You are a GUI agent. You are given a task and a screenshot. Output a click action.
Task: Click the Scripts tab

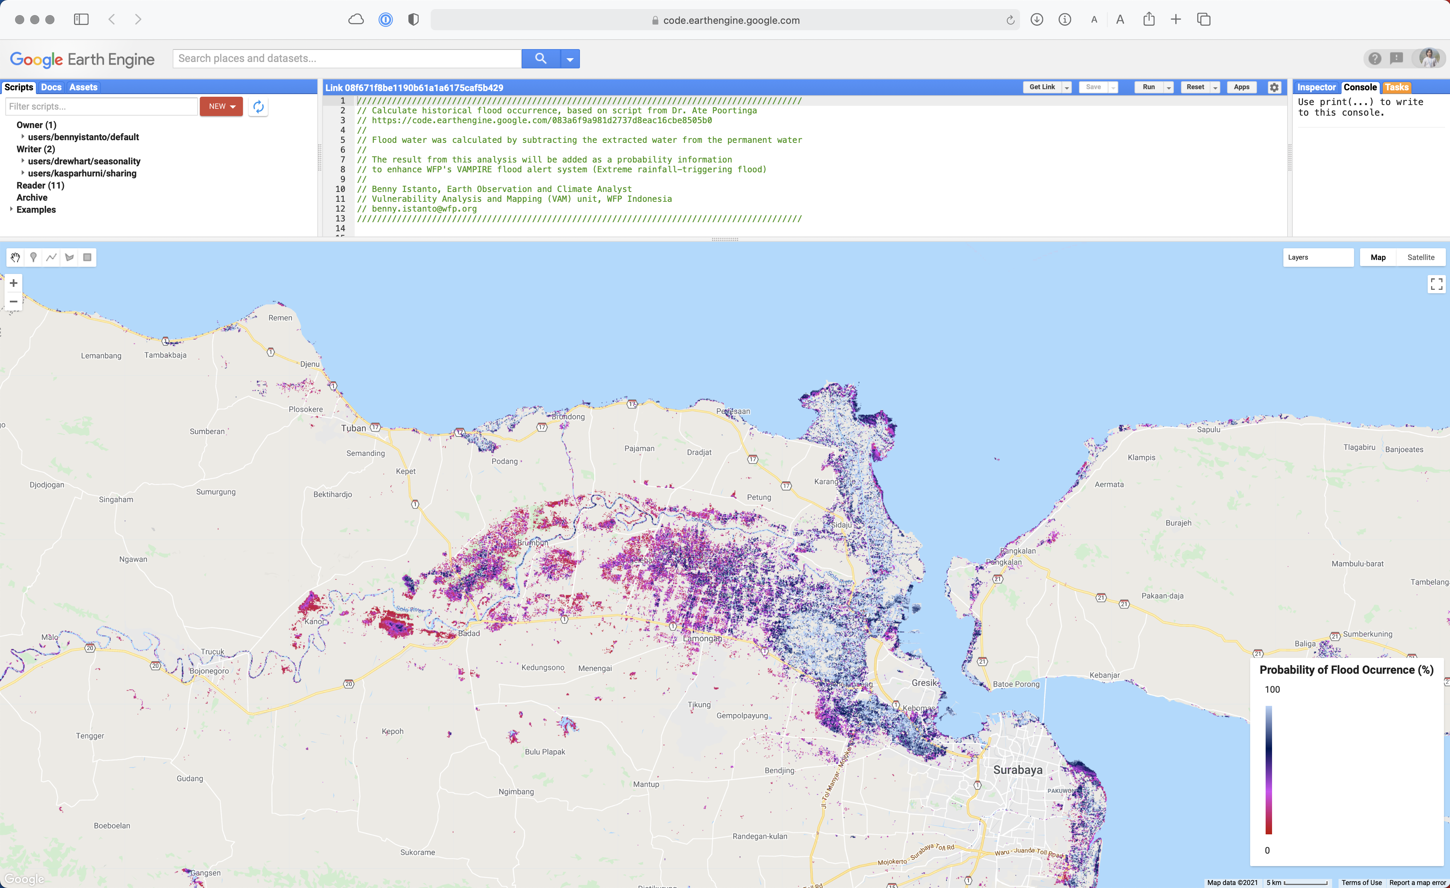[x=18, y=87]
